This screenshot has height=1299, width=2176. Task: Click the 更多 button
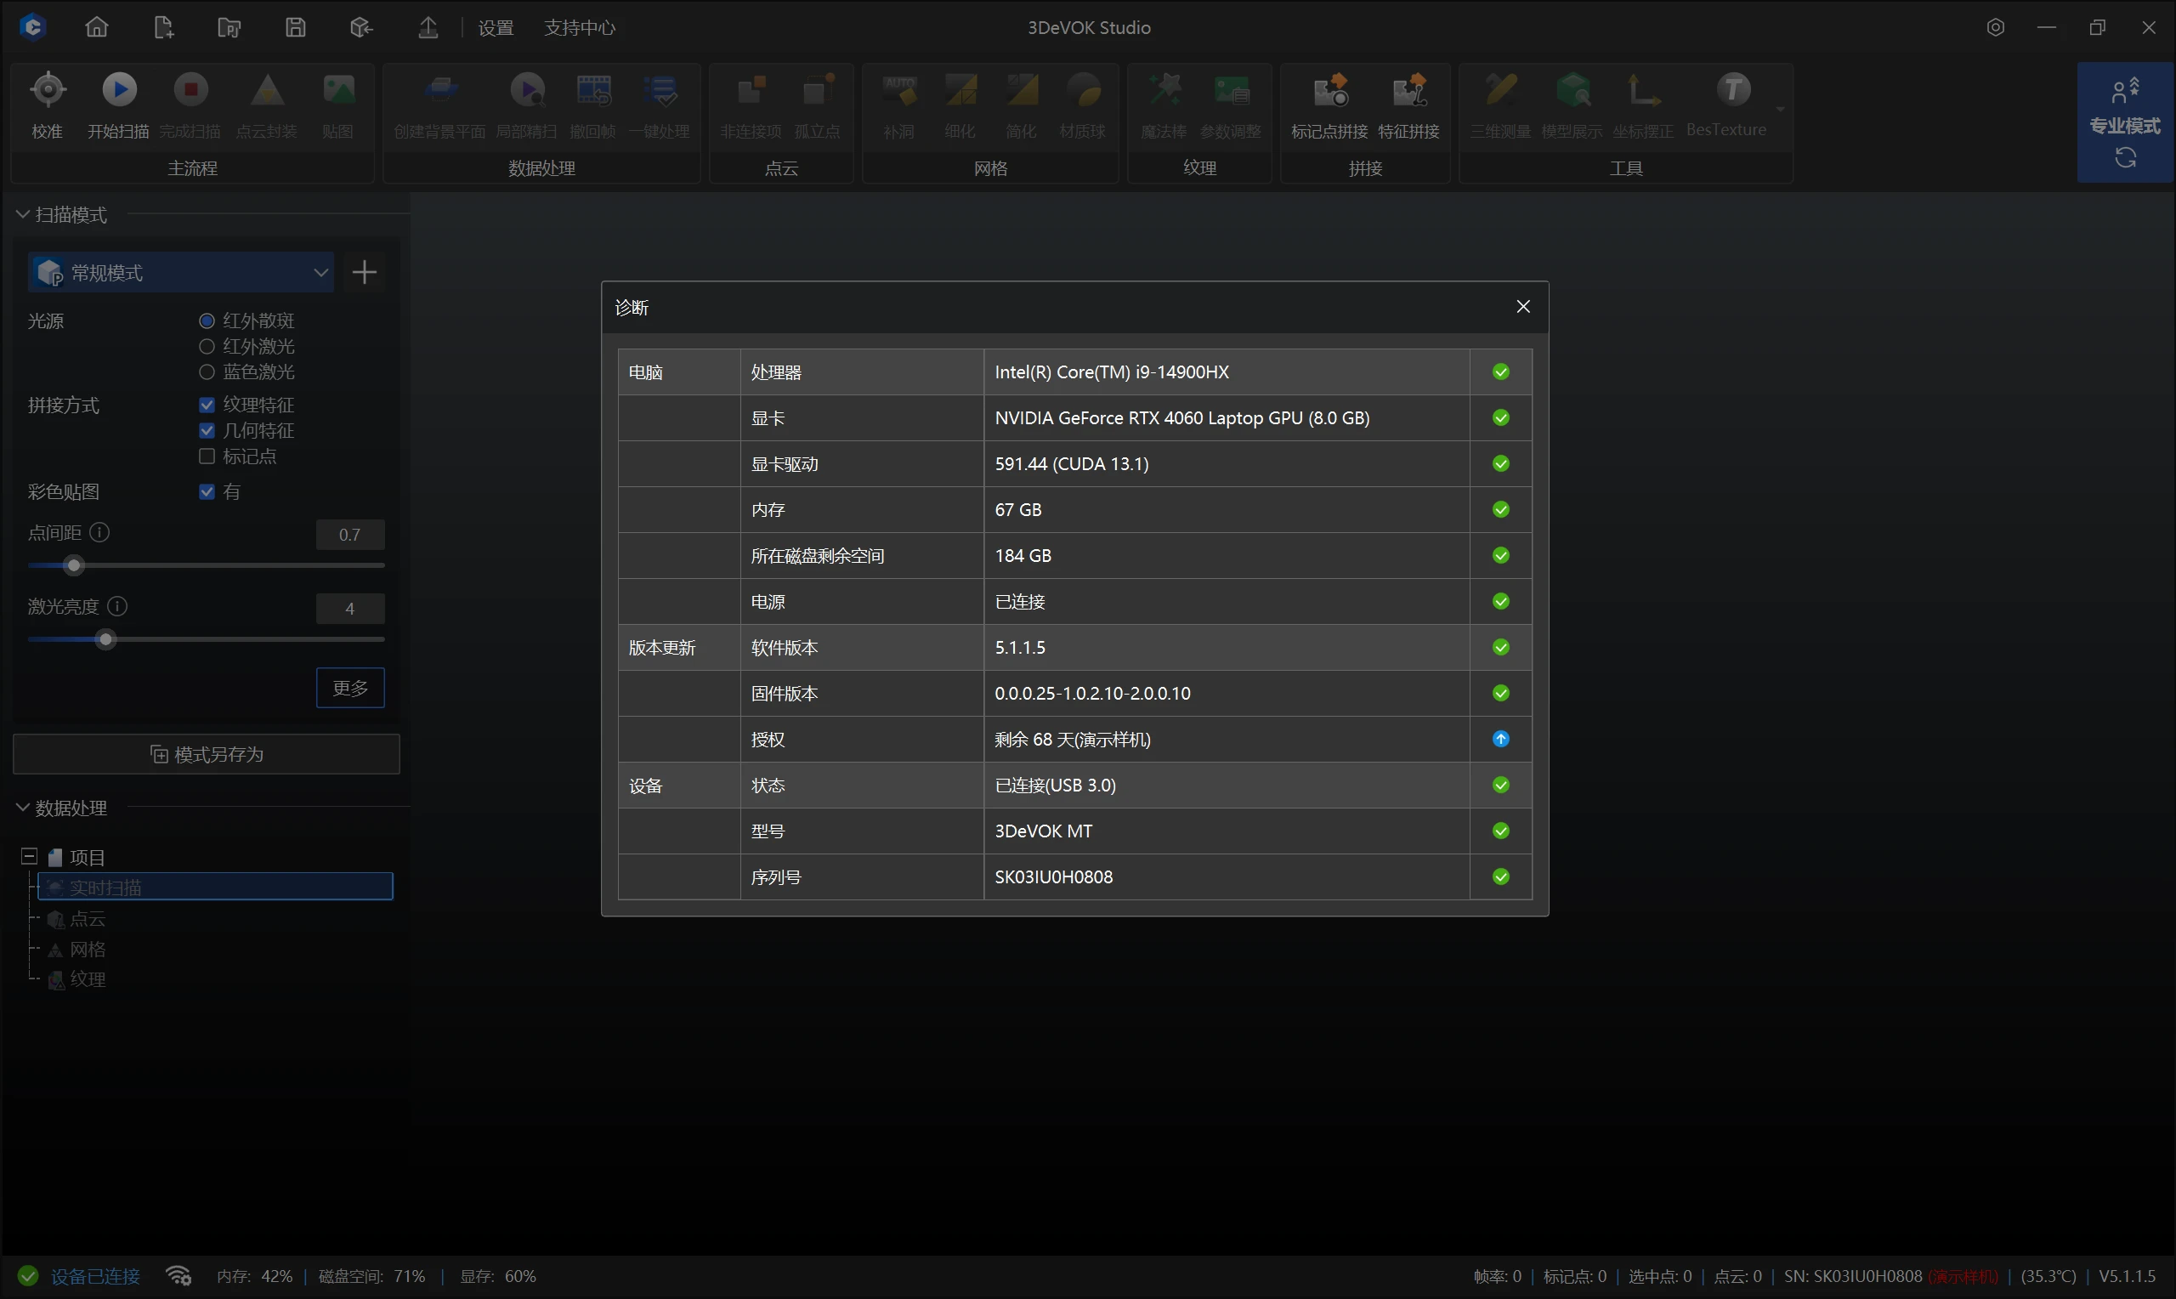click(x=350, y=688)
